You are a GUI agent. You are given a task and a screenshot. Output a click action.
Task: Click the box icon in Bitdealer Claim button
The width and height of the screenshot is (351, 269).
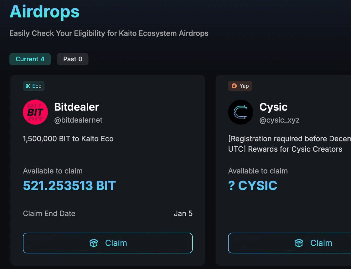point(94,243)
